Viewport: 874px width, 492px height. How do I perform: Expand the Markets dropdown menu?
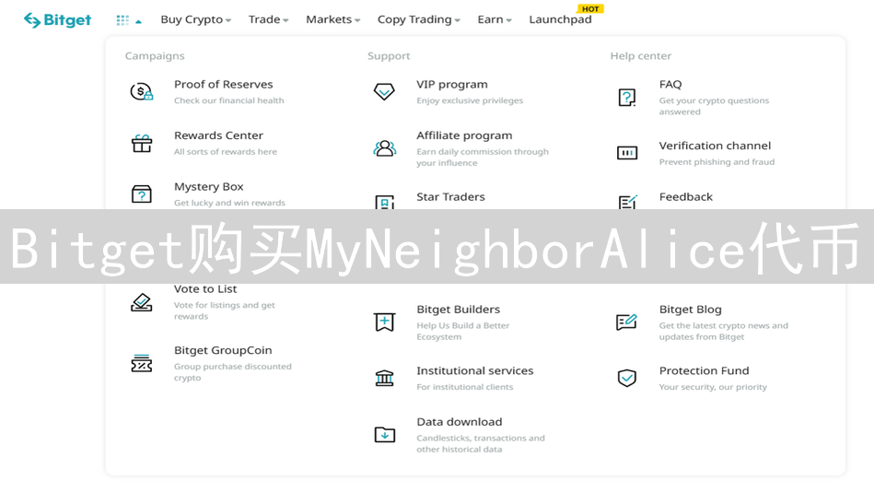point(332,19)
